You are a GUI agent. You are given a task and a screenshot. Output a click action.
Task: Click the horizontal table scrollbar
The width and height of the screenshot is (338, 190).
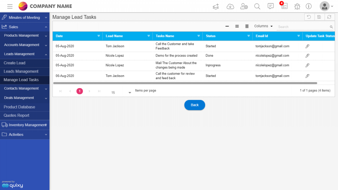pyautogui.click(x=185, y=83)
